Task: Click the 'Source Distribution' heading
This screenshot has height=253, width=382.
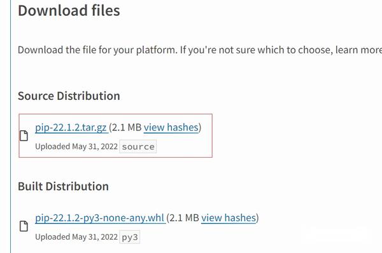Action: 69,96
